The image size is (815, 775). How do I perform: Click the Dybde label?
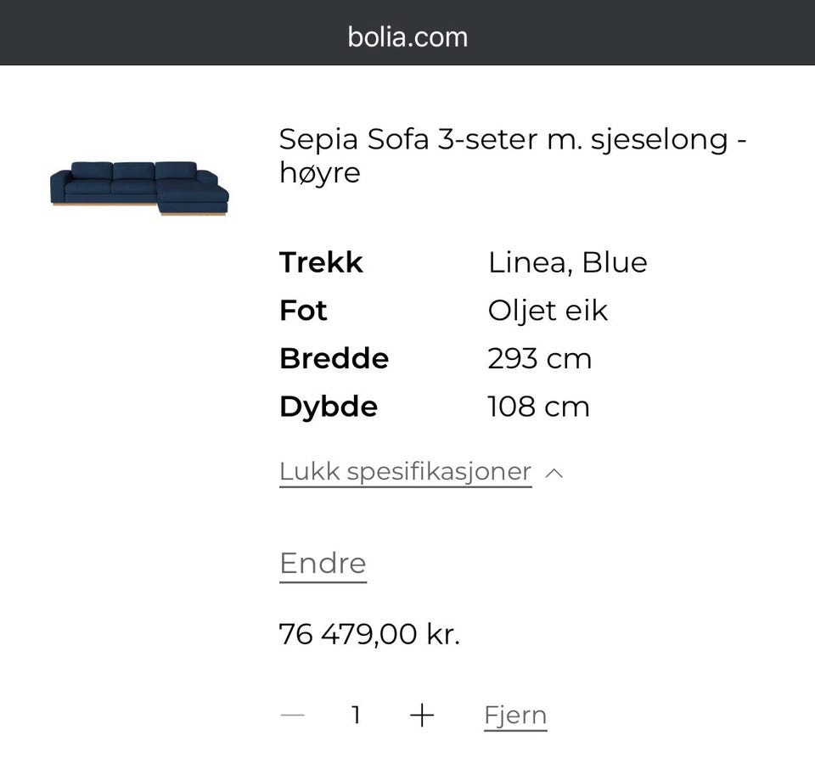click(329, 407)
